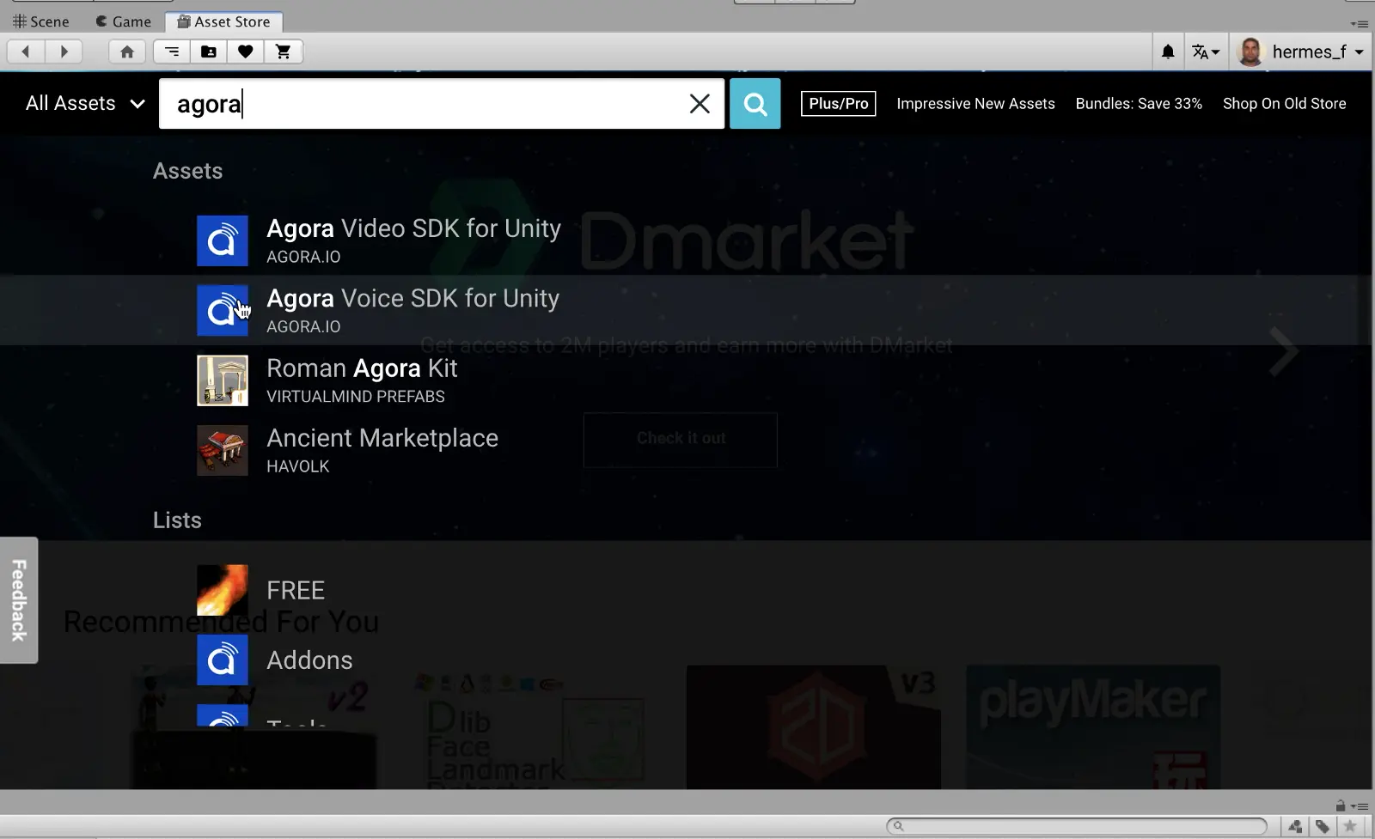Viewport: 1375px width, 839px height.
Task: Click the bottom project search field
Action: [x=1077, y=826]
